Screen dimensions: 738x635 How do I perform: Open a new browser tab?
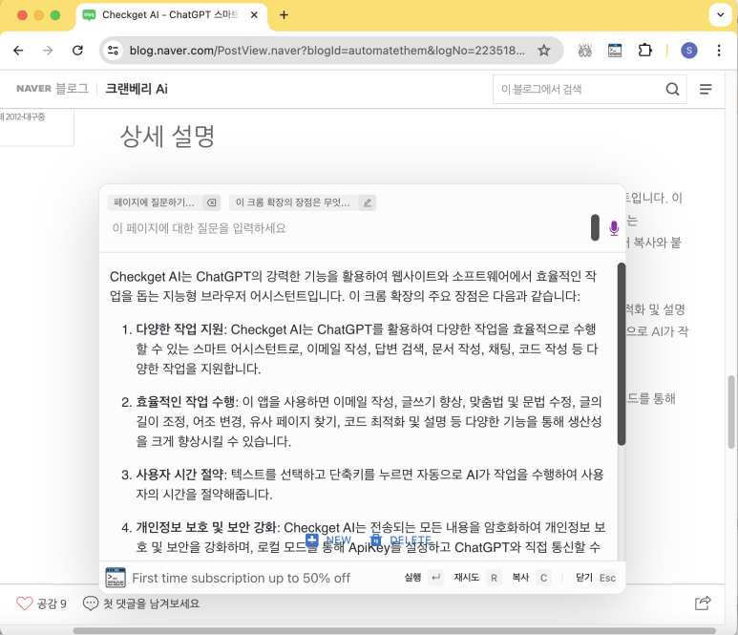coord(284,15)
